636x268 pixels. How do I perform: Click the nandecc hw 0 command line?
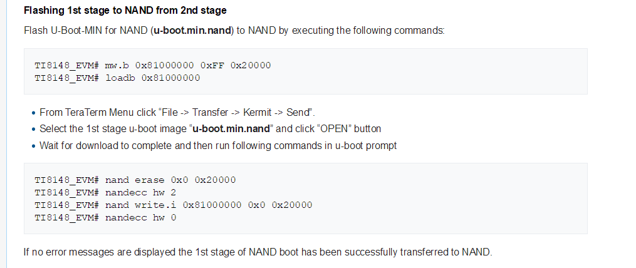coord(105,217)
